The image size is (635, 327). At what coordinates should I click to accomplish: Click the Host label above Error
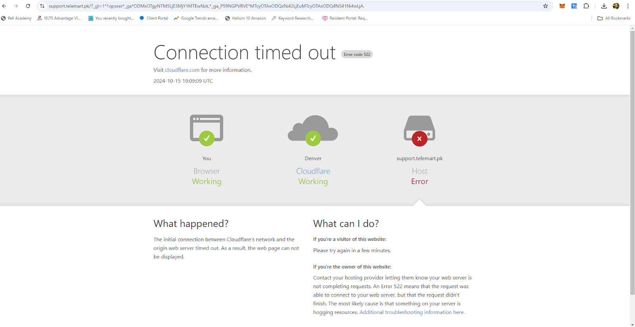419,171
